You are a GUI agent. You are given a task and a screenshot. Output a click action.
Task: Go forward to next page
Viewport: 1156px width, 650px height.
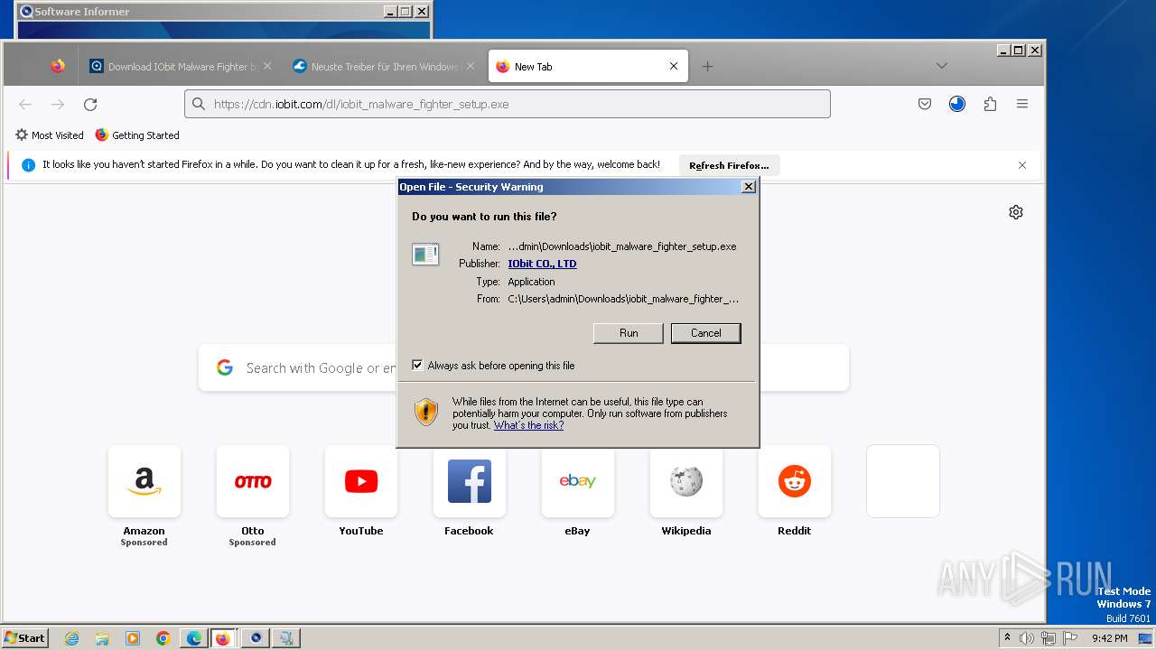click(58, 105)
